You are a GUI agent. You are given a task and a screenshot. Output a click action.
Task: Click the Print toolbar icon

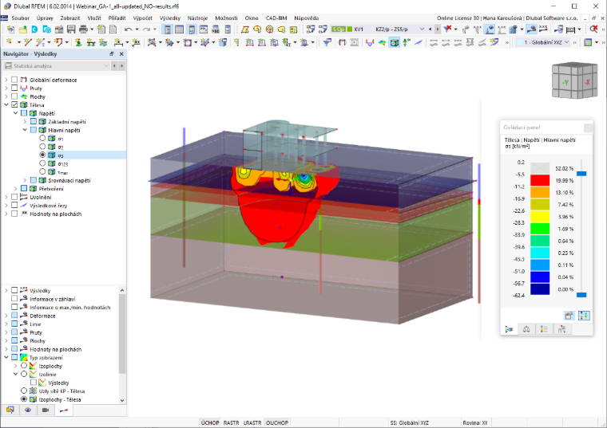[83, 29]
